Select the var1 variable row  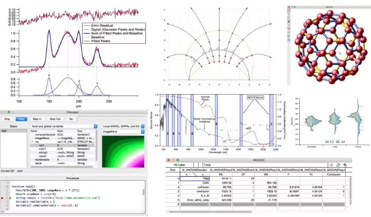[63, 145]
